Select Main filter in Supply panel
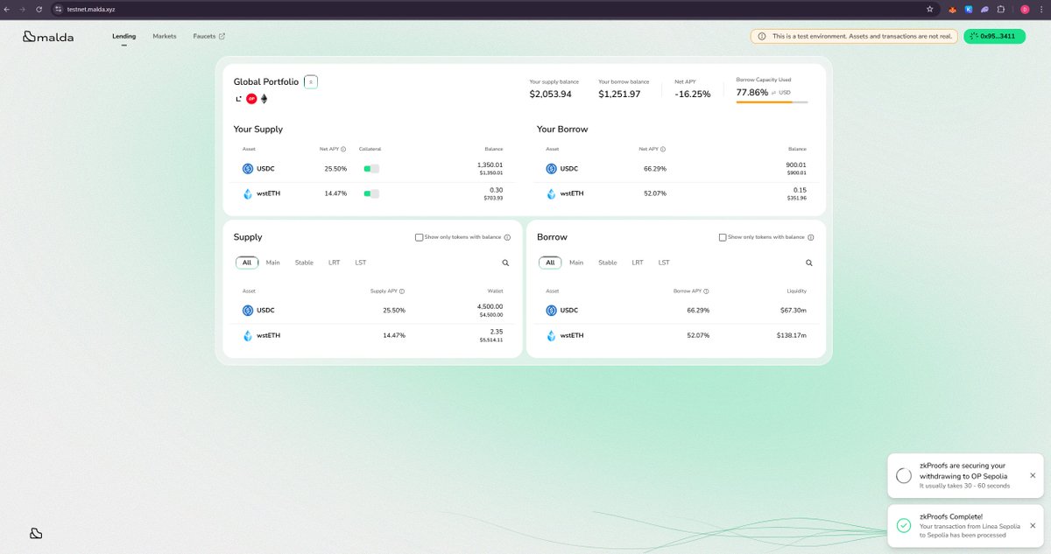1051x554 pixels. 273,263
